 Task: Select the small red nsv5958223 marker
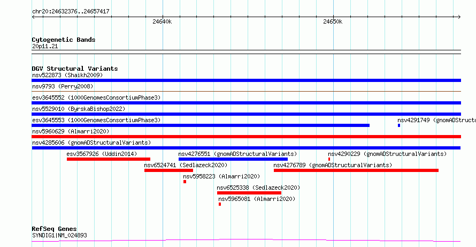[185, 182]
